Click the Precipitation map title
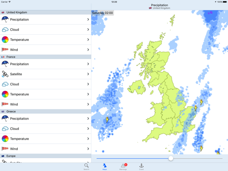 [x=159, y=5]
